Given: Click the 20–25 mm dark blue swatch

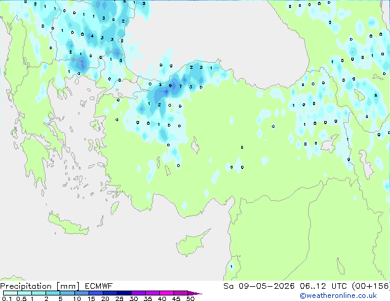Looking at the screenshot, I should 109,293.
